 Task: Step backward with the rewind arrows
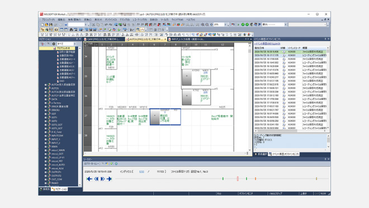96,179
